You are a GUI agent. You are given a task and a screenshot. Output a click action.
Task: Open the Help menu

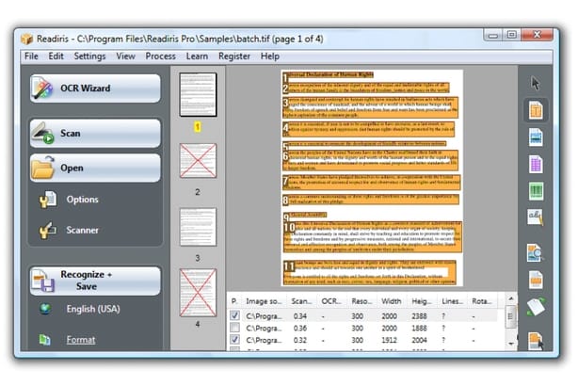(x=270, y=56)
